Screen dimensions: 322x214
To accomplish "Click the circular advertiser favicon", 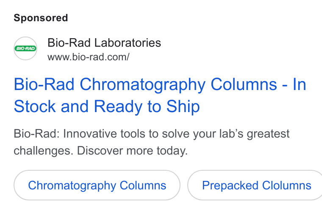I will [25, 48].
